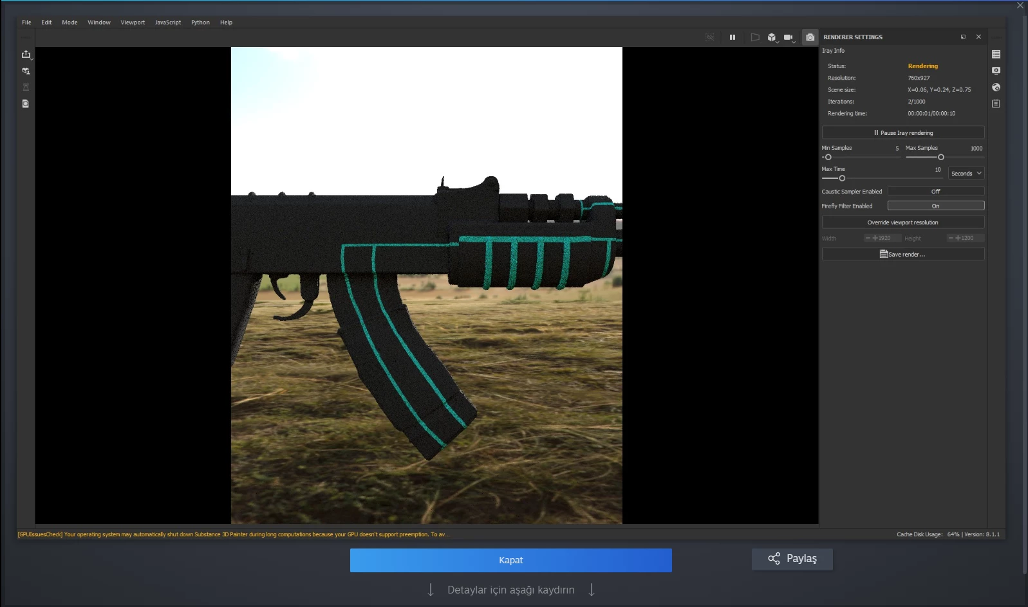Click Save render button
Image resolution: width=1028 pixels, height=607 pixels.
tap(903, 254)
